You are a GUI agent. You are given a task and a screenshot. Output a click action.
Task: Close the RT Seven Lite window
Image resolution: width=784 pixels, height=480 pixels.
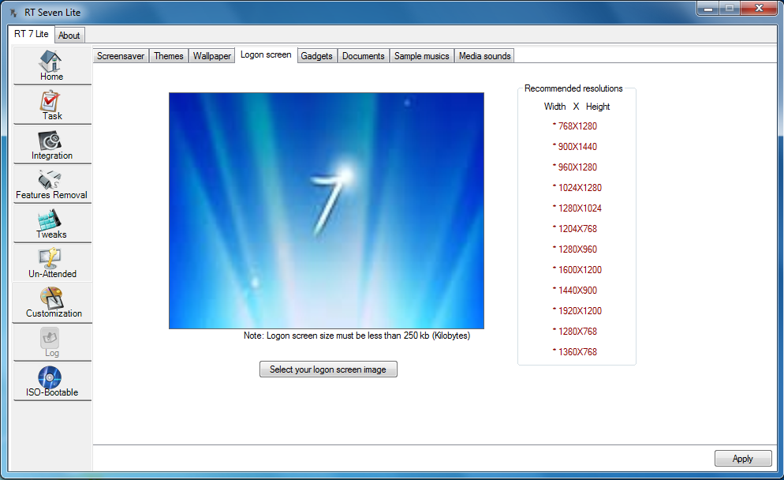click(759, 8)
